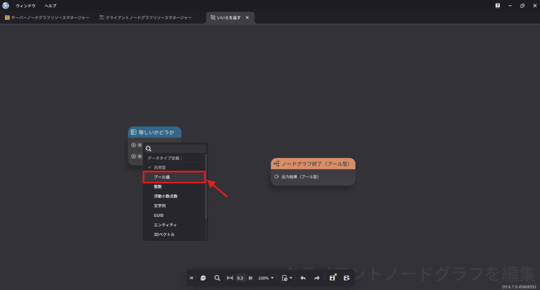Select the 等しいかどうか node header
This screenshot has width=540, height=290.
[x=155, y=132]
